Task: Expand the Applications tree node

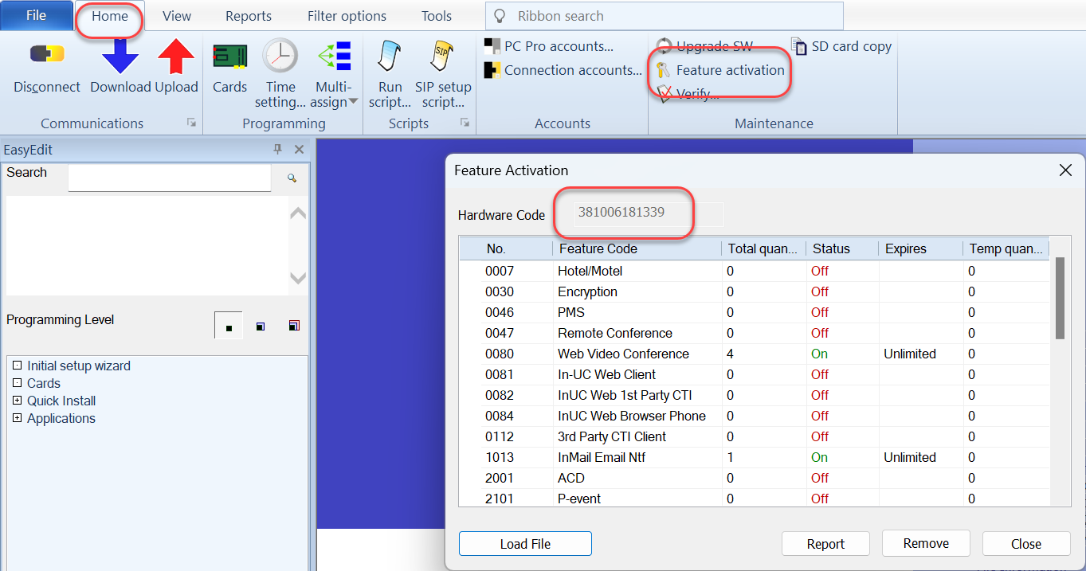Action: [17, 418]
